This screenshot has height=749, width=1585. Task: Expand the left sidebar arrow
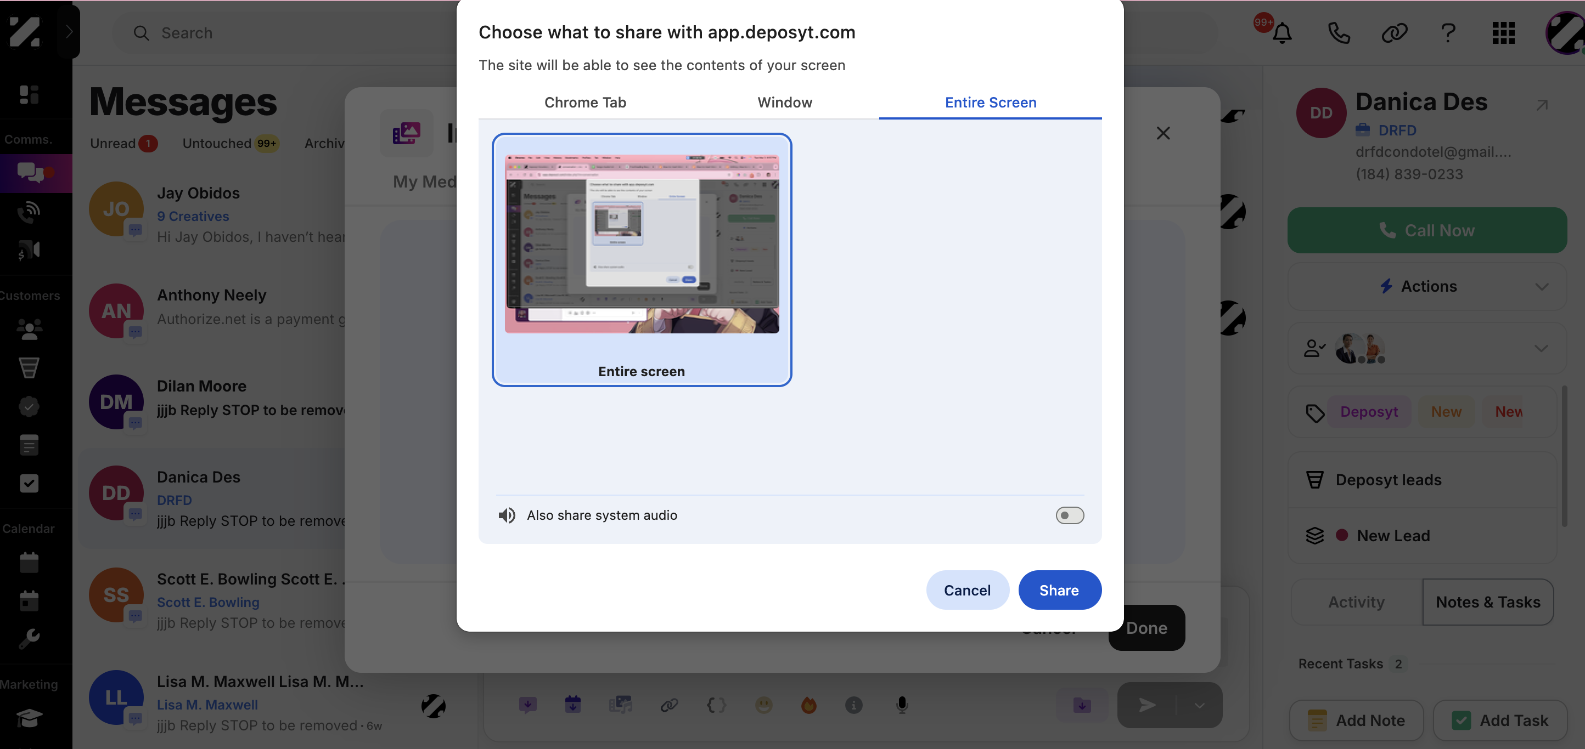pos(69,31)
